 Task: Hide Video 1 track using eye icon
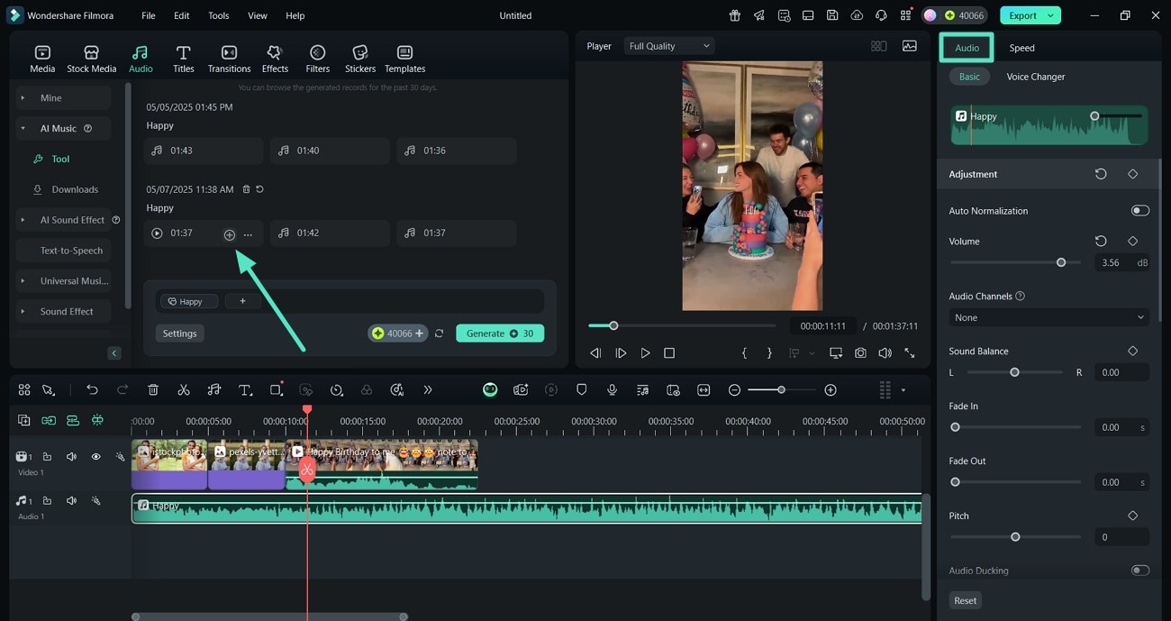pos(95,457)
